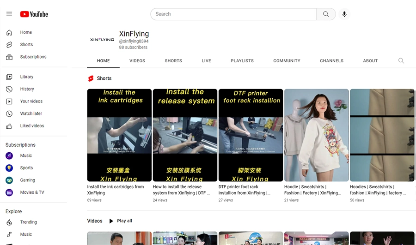416x245 pixels.
Task: Click the Videos section heading
Action: pos(95,221)
